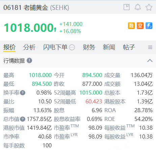This screenshot has height=150, width=156.
Task: Click the 今开 value 894.500
Action: [x=92, y=75]
